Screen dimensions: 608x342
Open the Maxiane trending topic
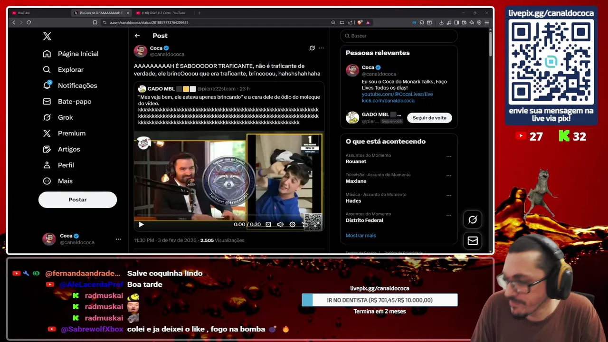pyautogui.click(x=356, y=181)
